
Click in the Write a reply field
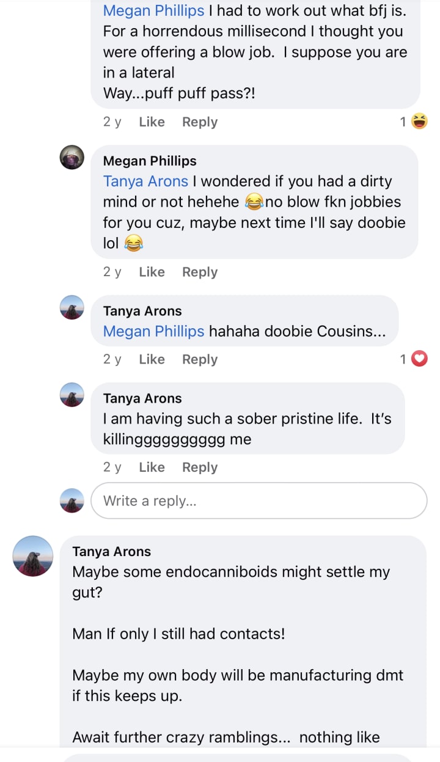(258, 501)
